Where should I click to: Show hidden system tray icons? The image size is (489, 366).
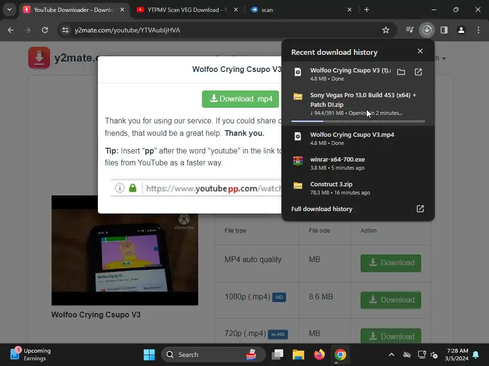tap(392, 355)
